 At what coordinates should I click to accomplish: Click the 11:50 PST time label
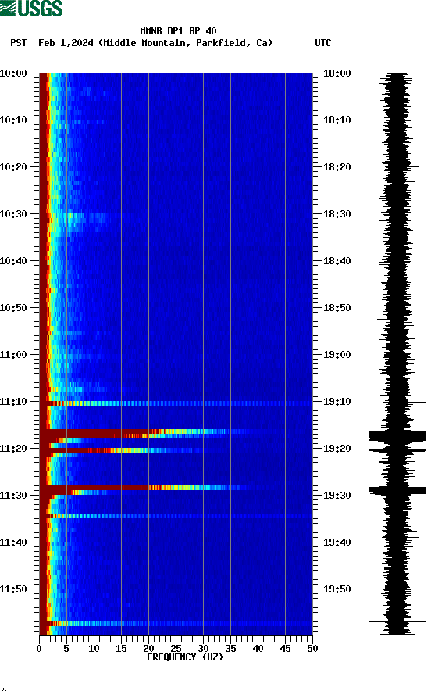(13, 589)
